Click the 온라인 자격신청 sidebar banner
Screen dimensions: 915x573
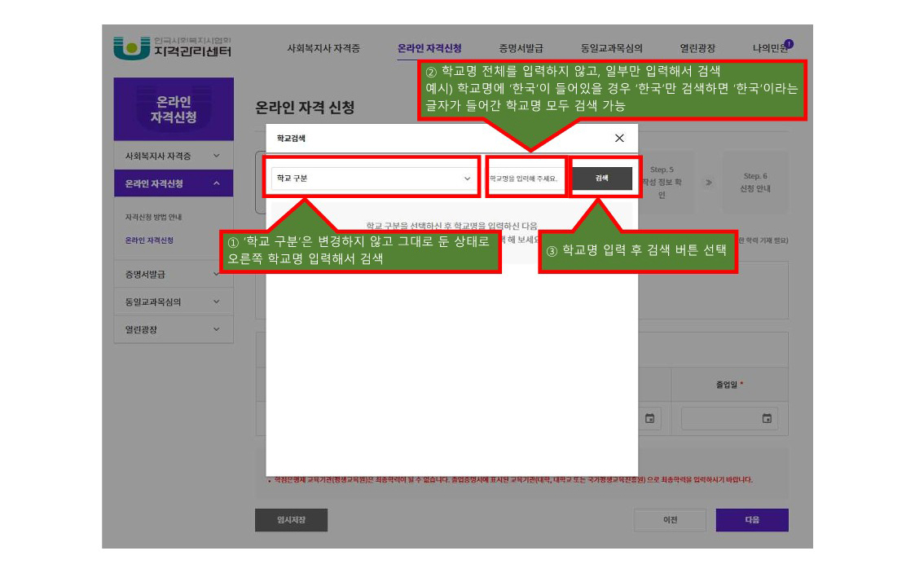[x=174, y=109]
